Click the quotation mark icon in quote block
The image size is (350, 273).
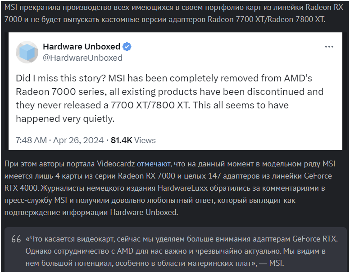[x=16, y=238]
